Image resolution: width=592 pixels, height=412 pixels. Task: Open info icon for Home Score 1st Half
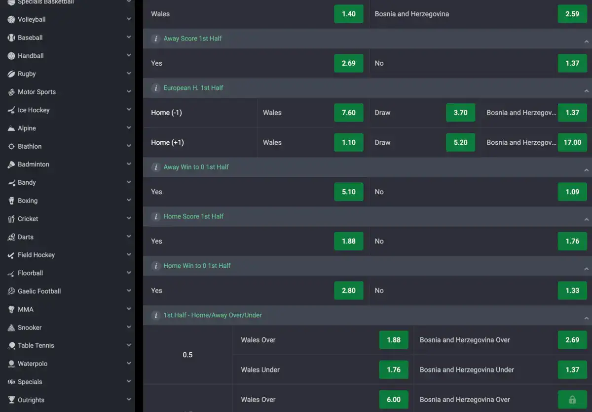tap(156, 216)
